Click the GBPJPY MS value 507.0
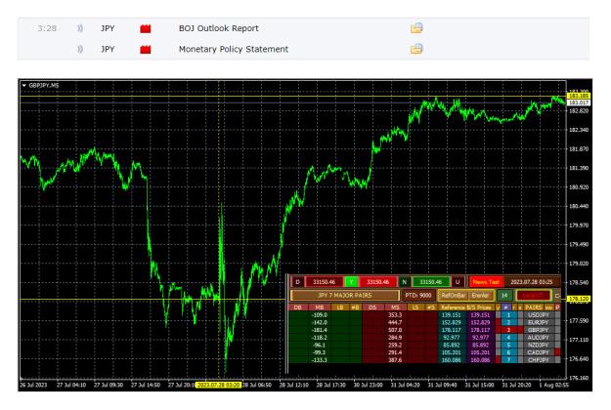This screenshot has width=611, height=410. pyautogui.click(x=395, y=330)
